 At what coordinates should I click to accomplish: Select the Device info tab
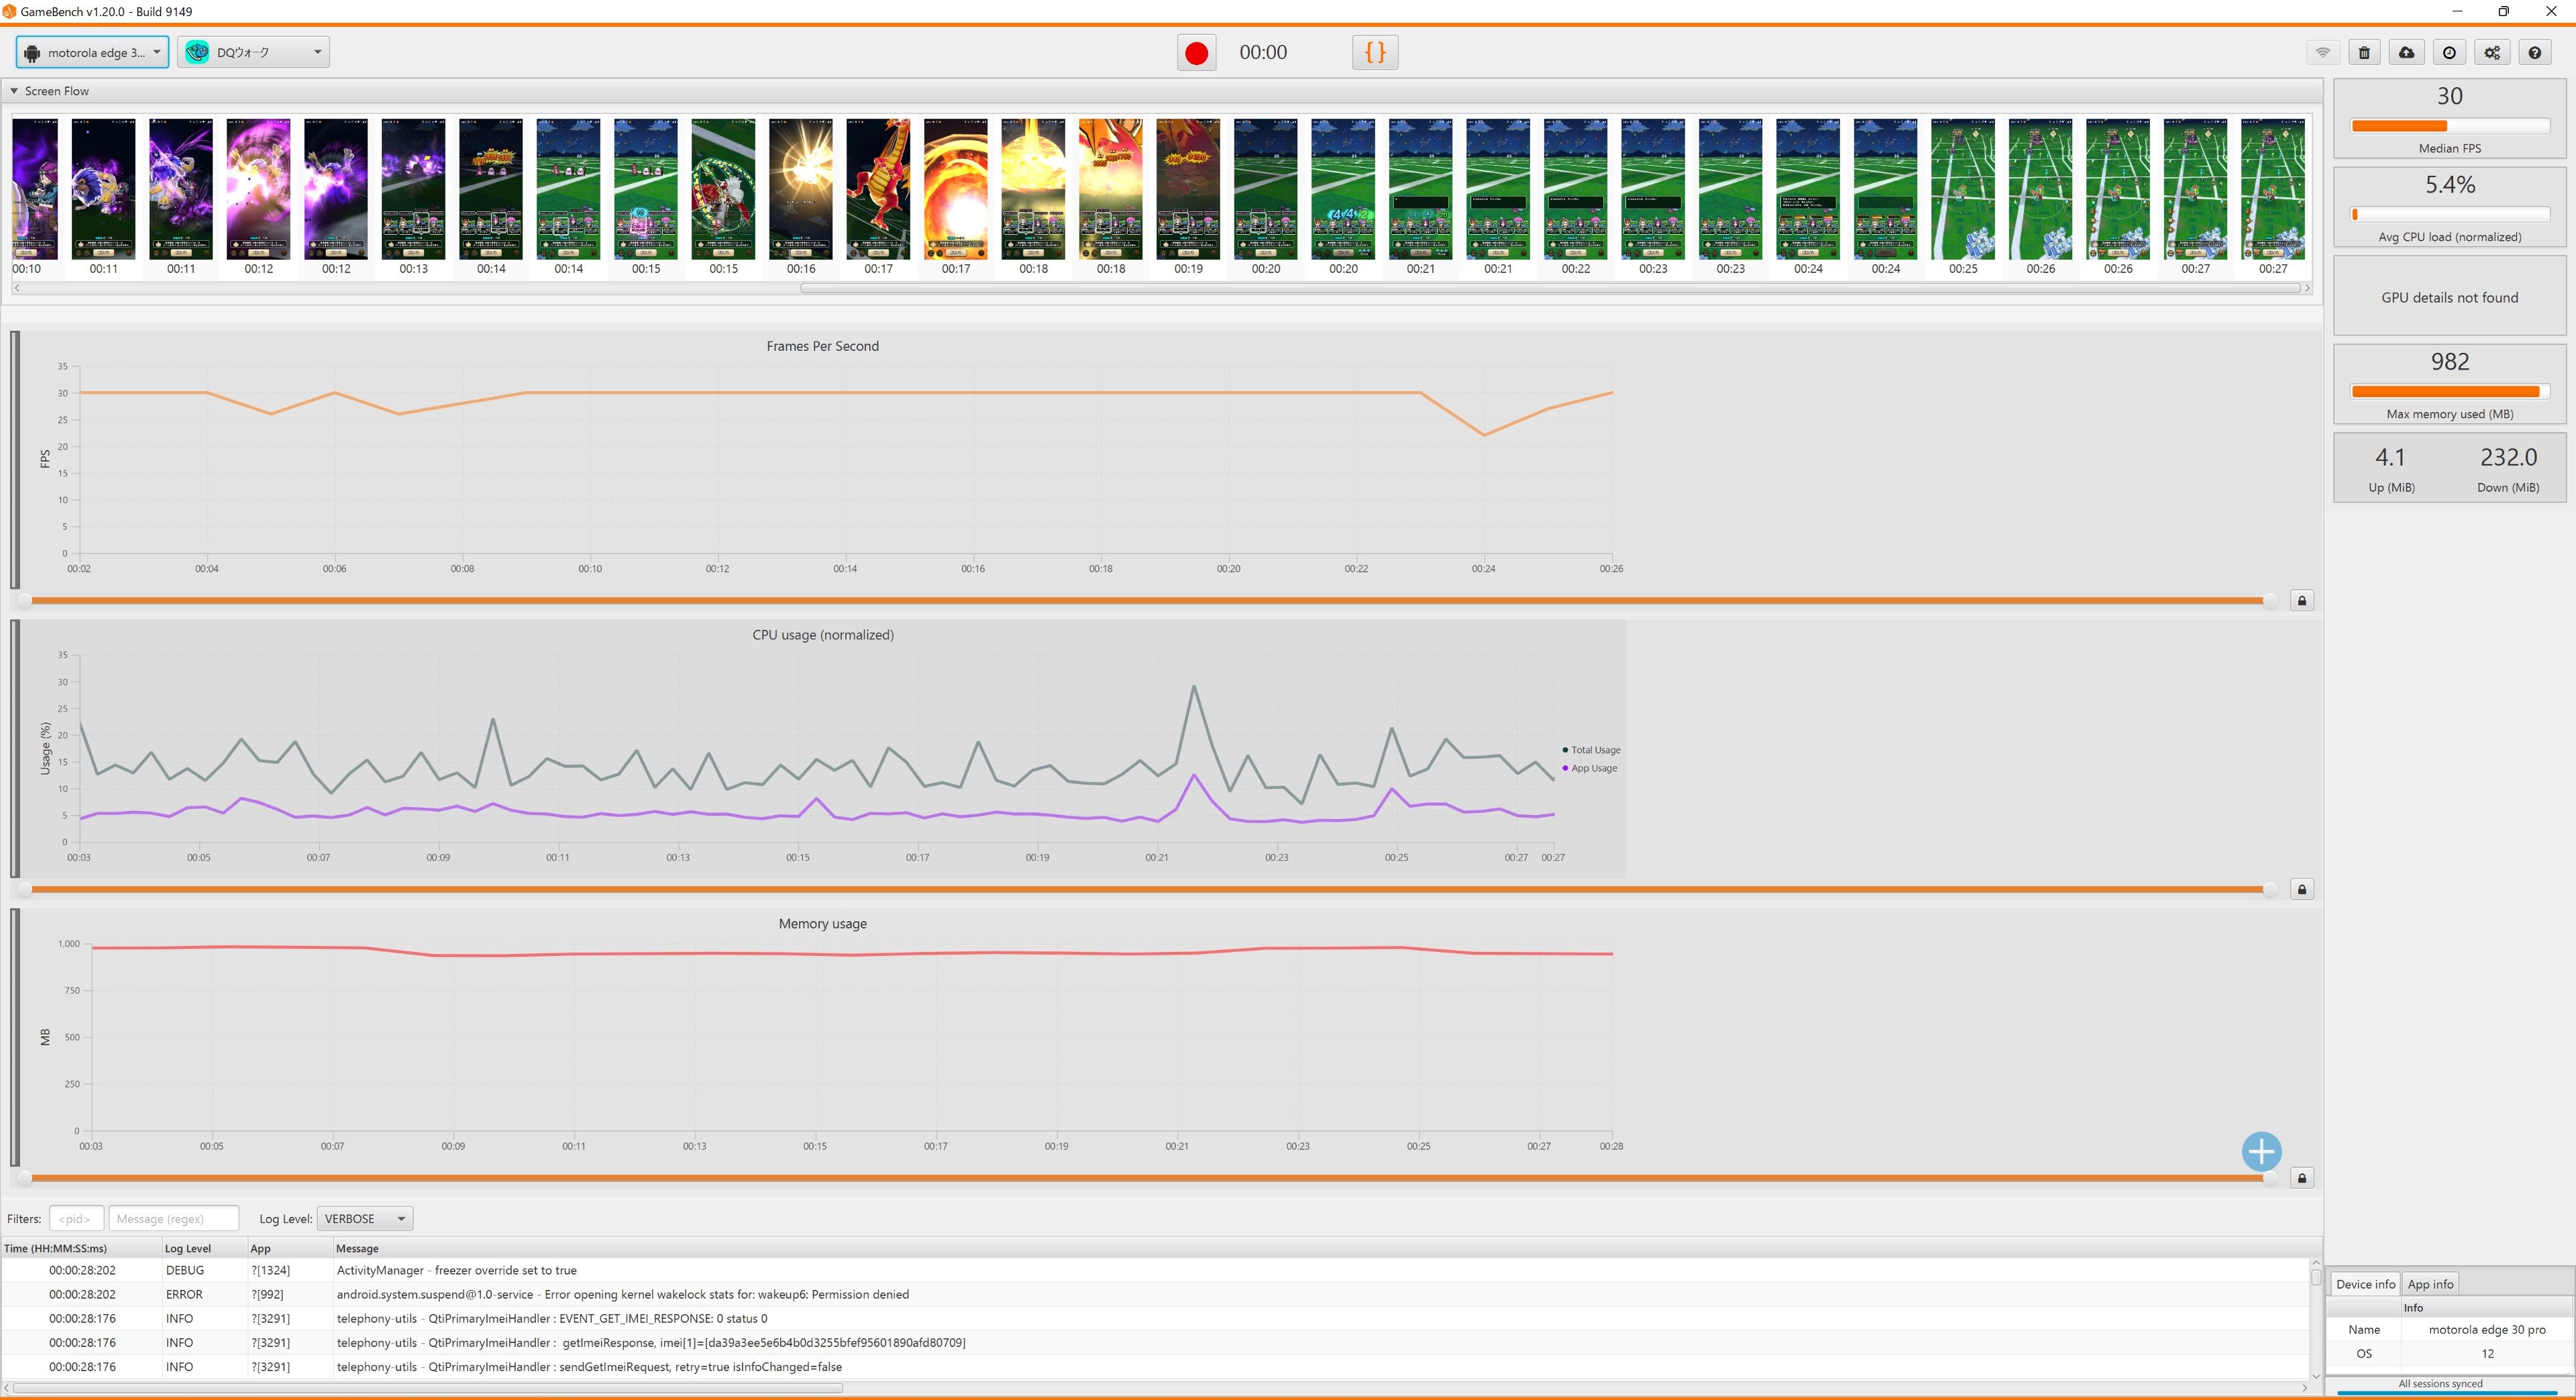(2365, 1285)
